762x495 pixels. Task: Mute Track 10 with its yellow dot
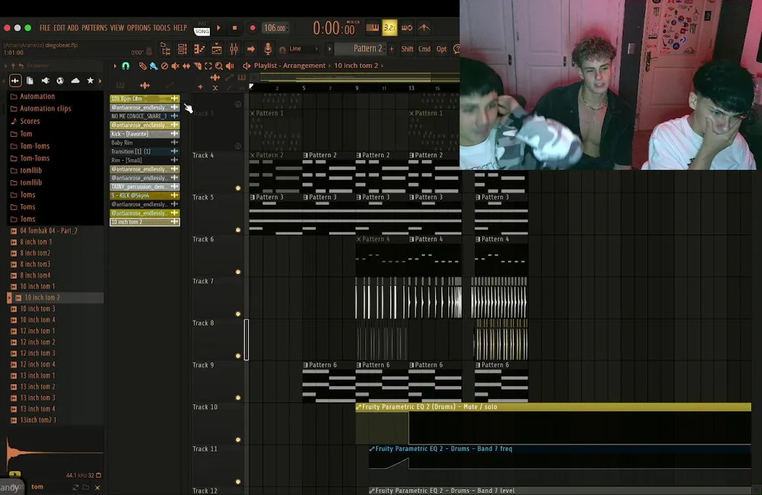coord(238,439)
